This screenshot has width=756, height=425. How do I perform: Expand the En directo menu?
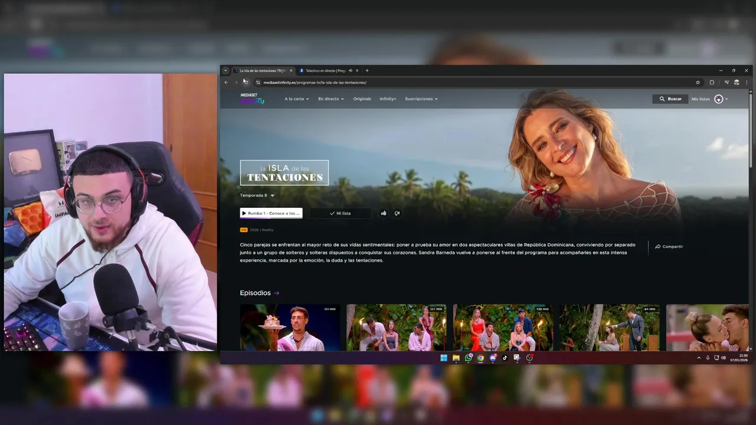tap(331, 99)
